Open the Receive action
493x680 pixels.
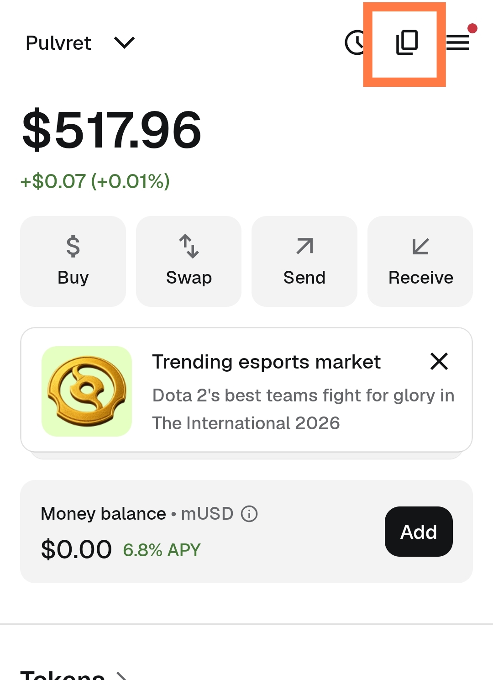point(420,261)
